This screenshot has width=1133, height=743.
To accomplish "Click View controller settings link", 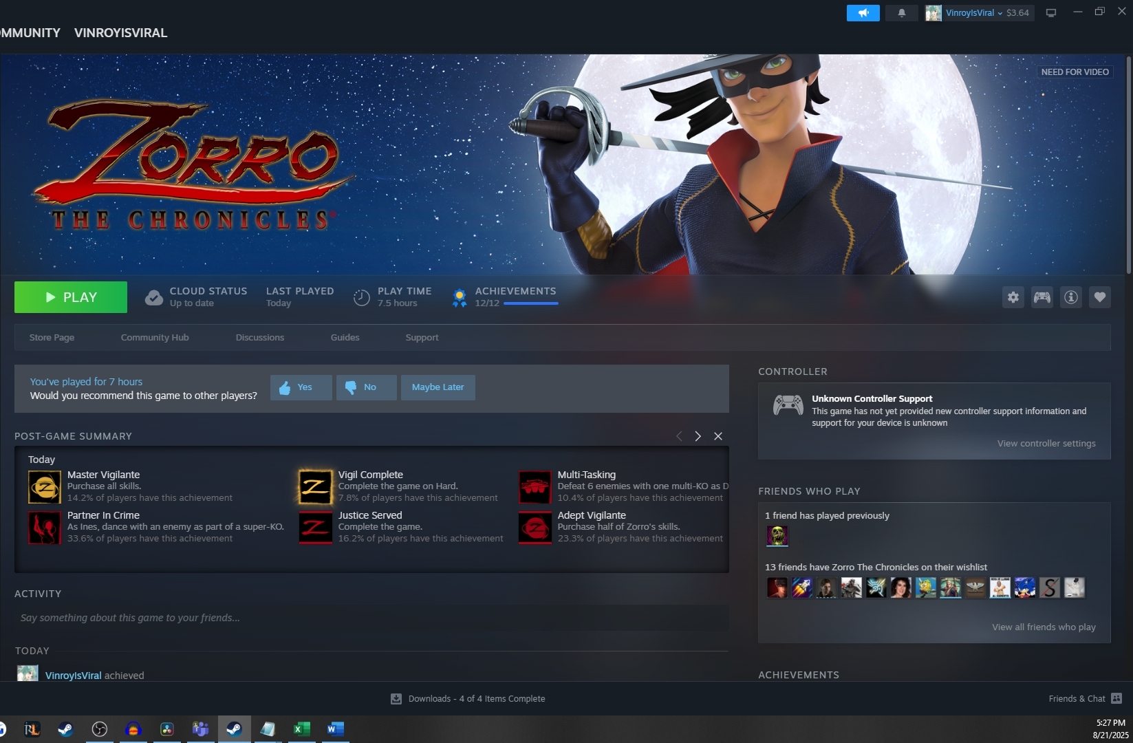I will tap(1046, 444).
